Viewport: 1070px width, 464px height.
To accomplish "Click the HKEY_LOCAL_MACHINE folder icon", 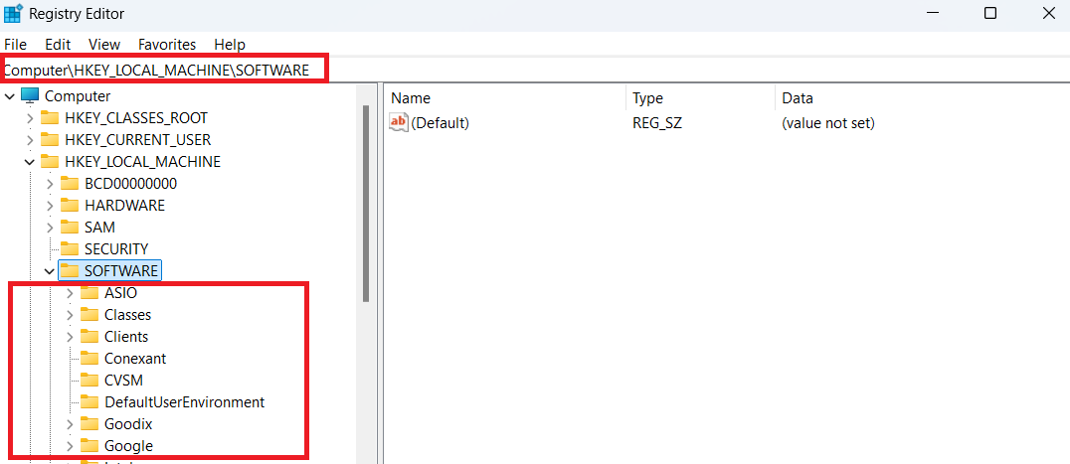I will click(50, 162).
